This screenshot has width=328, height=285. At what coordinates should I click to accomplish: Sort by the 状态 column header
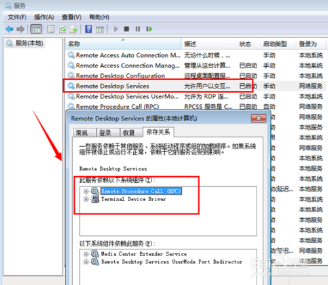pos(248,44)
